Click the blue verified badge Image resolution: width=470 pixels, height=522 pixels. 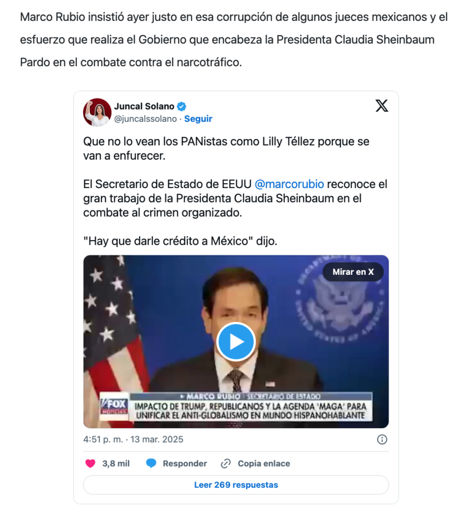click(x=182, y=107)
